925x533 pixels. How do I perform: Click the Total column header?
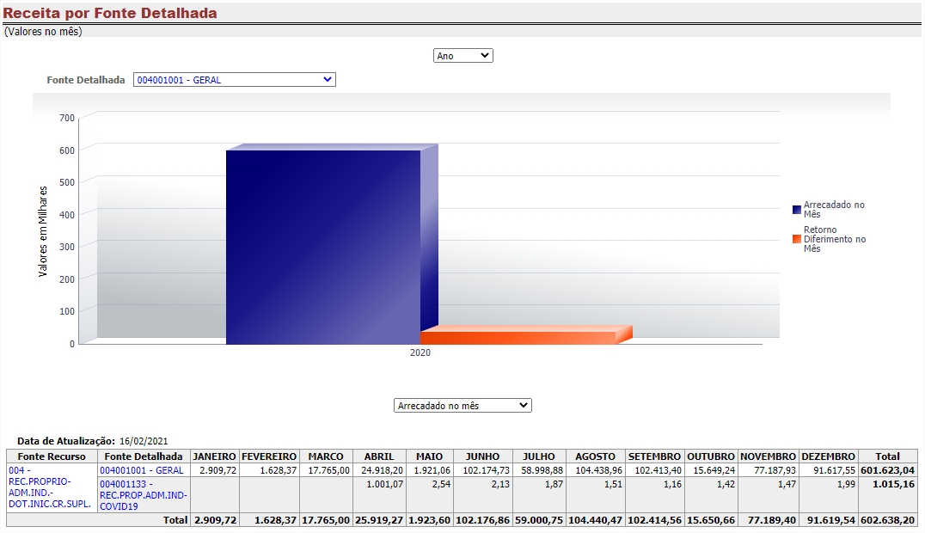887,456
